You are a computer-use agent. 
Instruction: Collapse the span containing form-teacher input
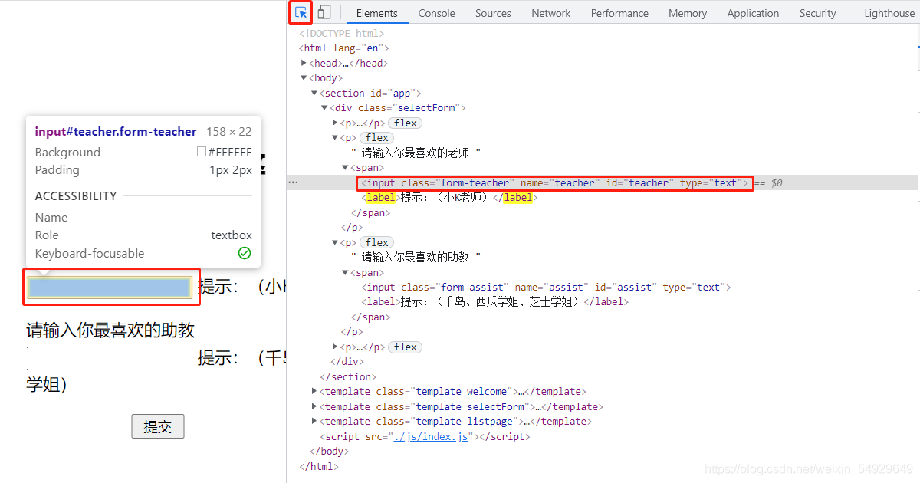click(x=345, y=167)
